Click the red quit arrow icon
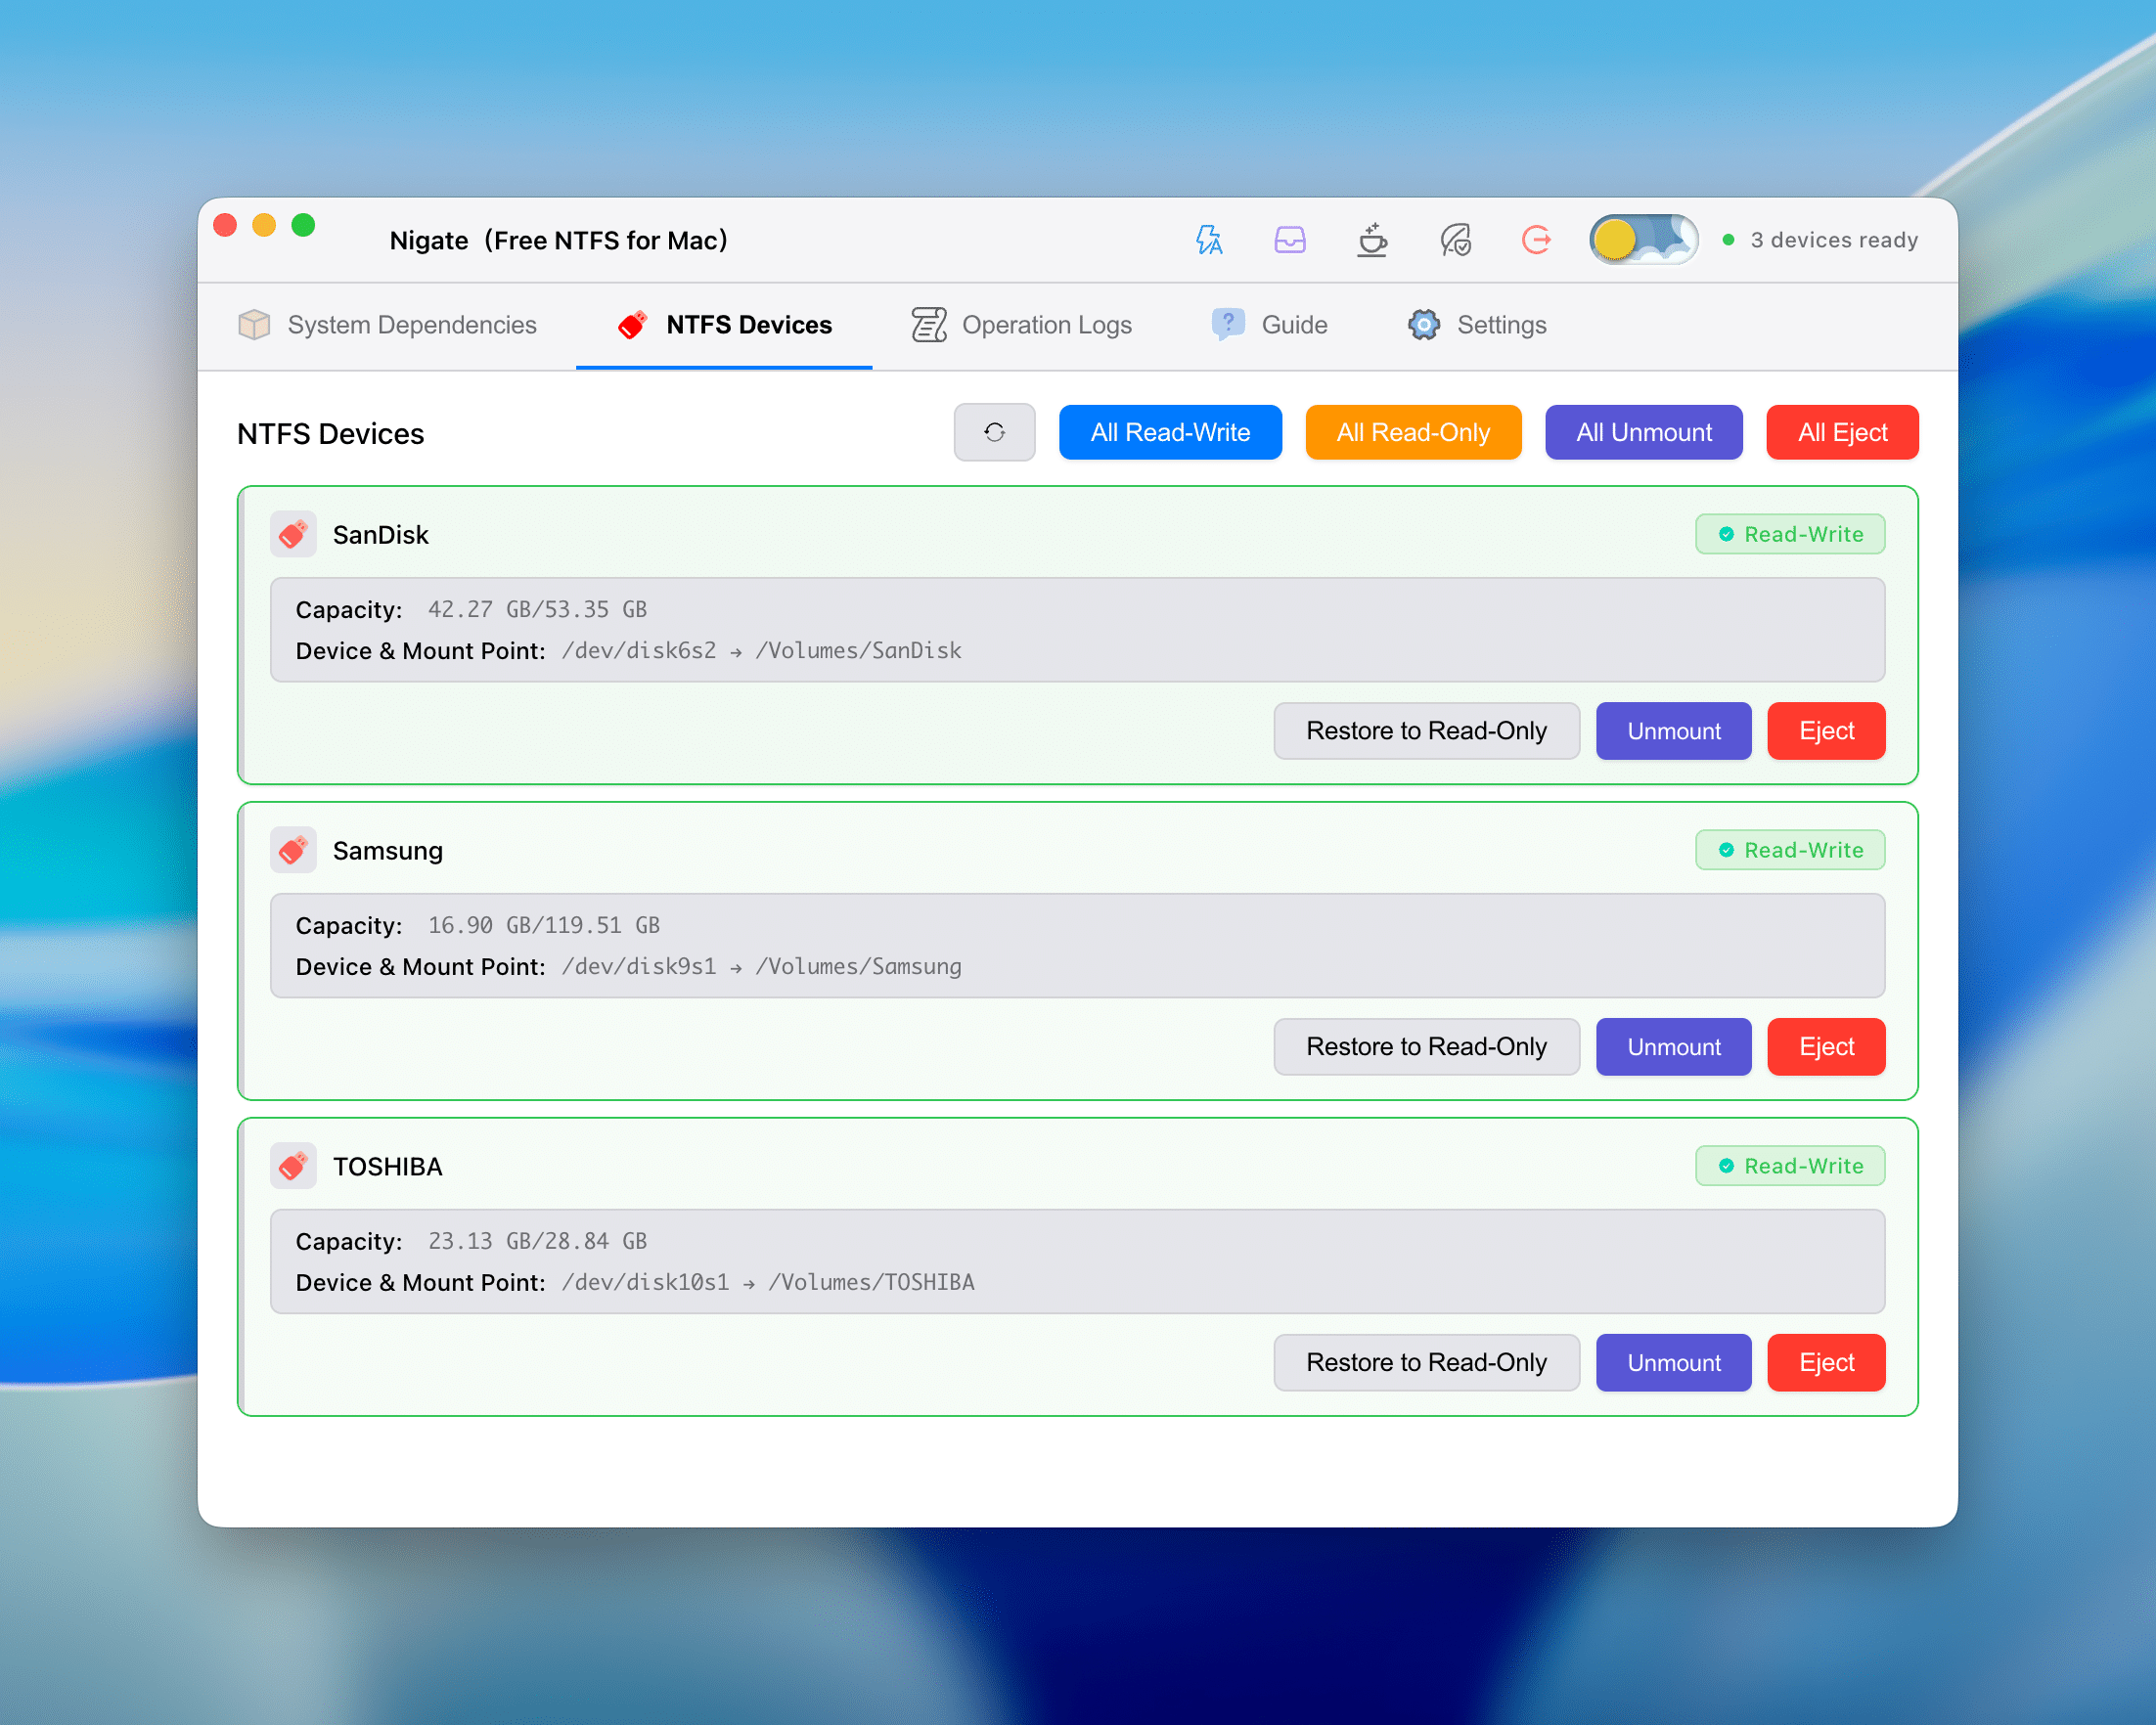The width and height of the screenshot is (2156, 1725). (x=1536, y=240)
